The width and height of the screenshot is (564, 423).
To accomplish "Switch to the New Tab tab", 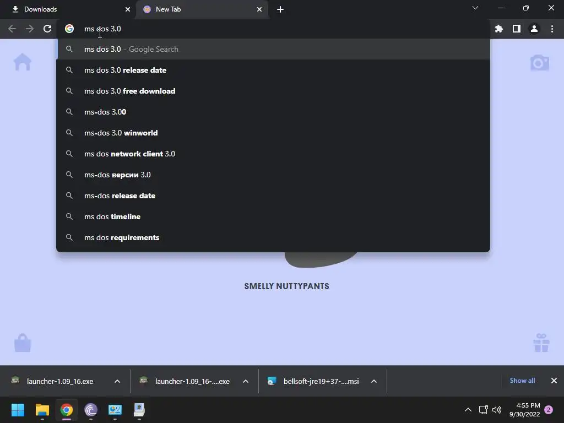I will [x=202, y=9].
